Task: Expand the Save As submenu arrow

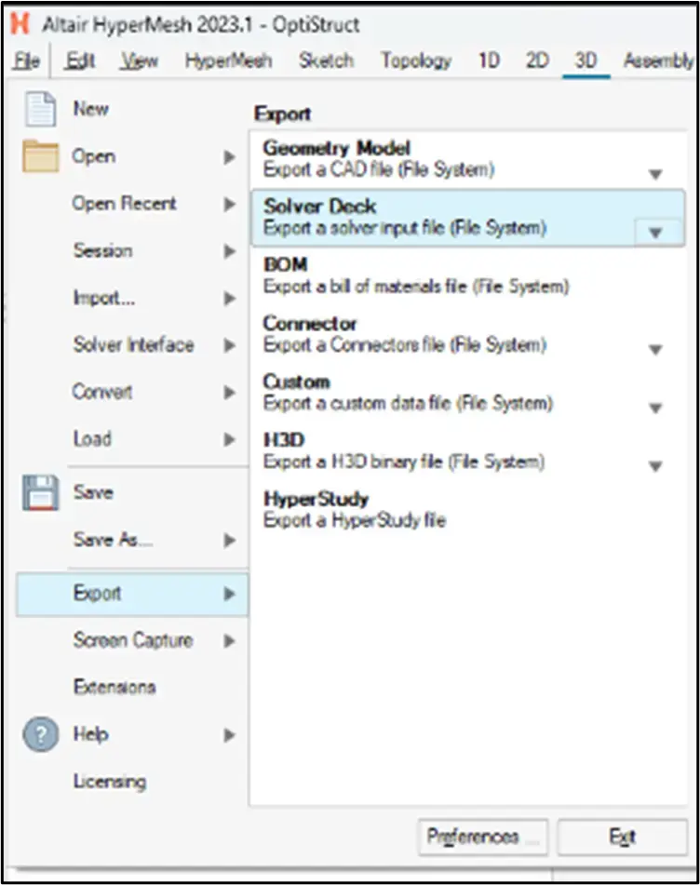Action: tap(229, 540)
